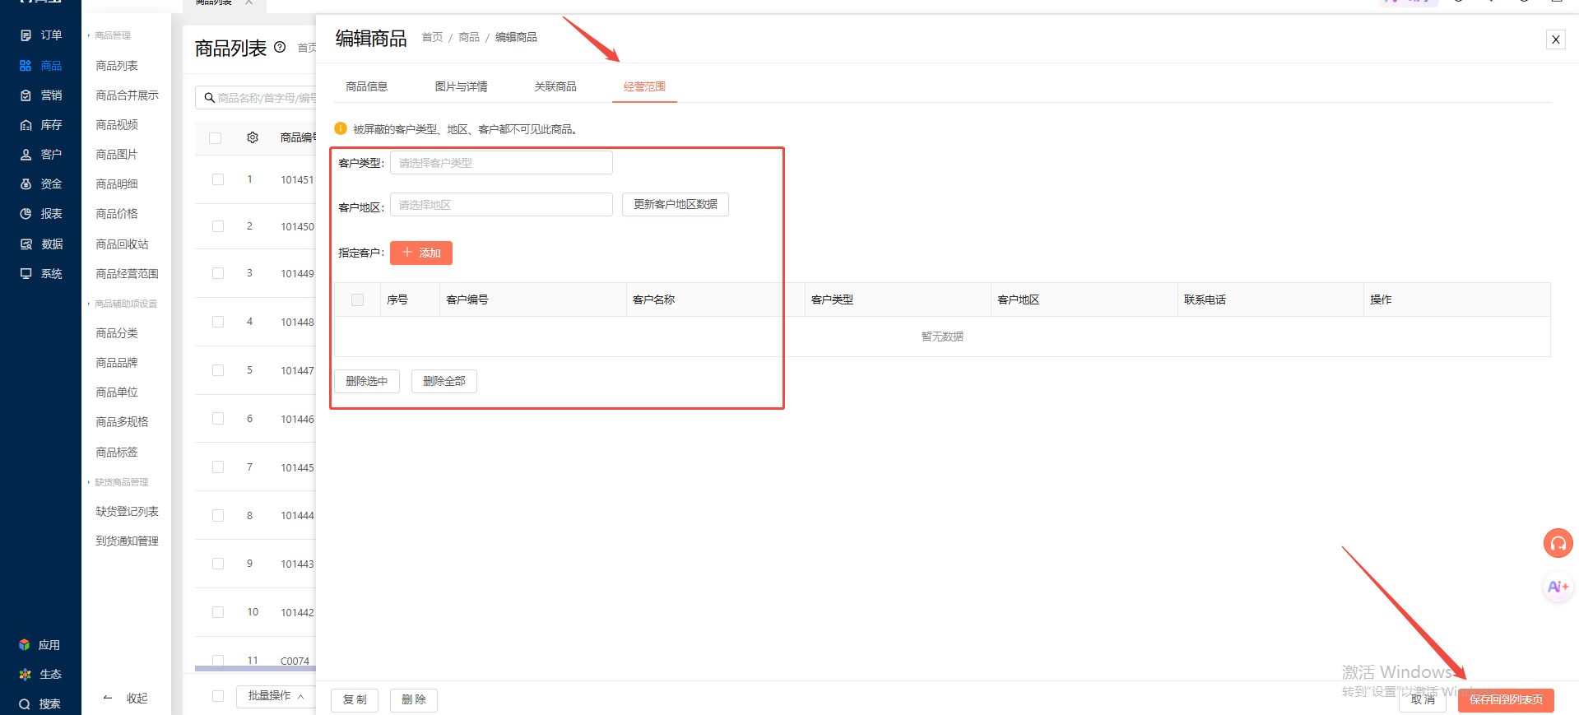Open the customer service headset icon
1579x715 pixels.
coord(1558,543)
